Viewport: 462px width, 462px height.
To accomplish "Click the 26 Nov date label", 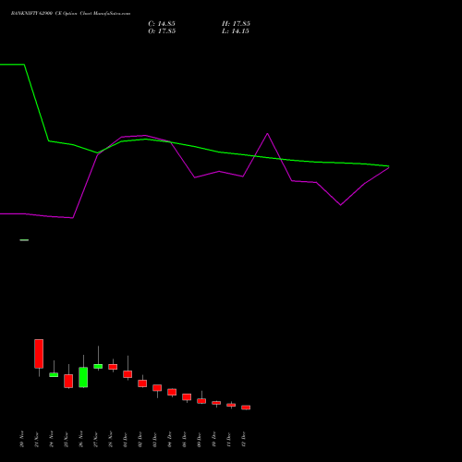I will point(81,439).
